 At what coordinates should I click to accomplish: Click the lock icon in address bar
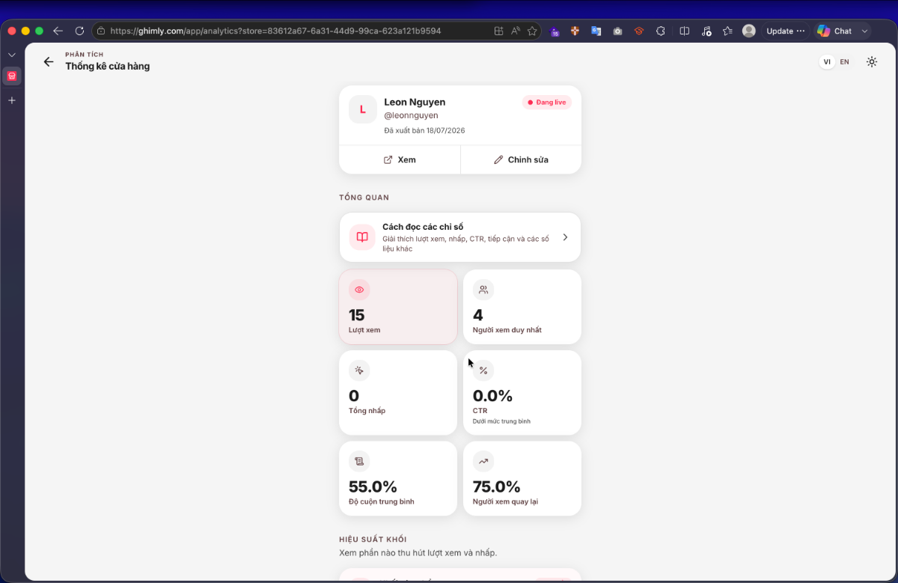[101, 31]
